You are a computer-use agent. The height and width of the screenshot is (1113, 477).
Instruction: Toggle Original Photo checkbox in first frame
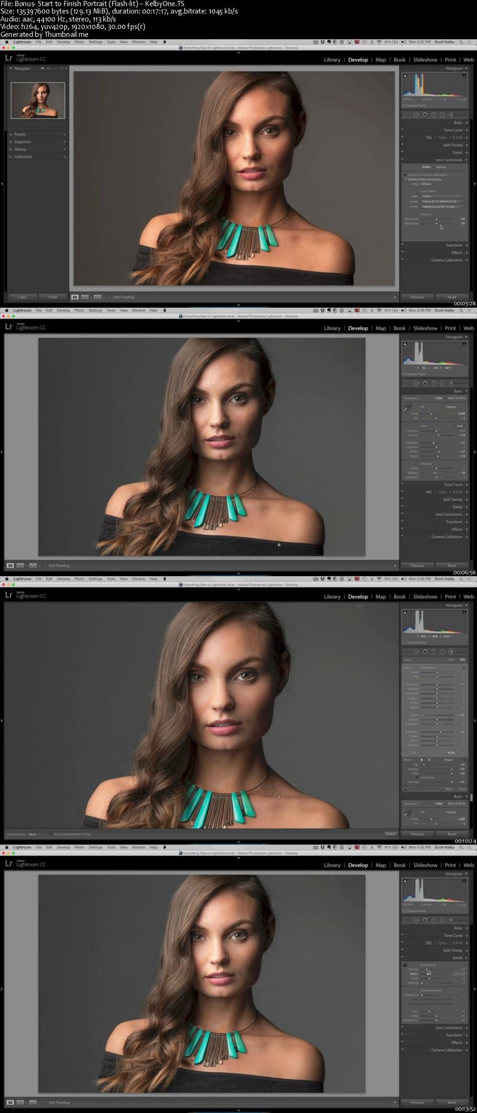[x=405, y=105]
